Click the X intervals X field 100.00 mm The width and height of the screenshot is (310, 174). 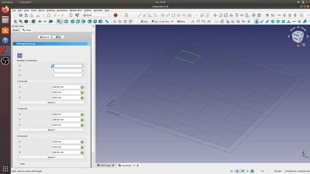click(68, 87)
